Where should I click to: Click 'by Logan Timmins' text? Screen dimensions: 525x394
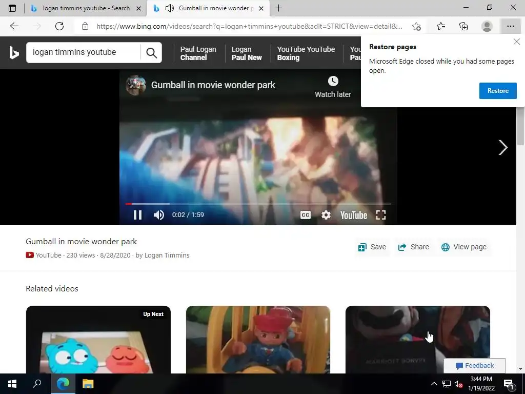163,255
